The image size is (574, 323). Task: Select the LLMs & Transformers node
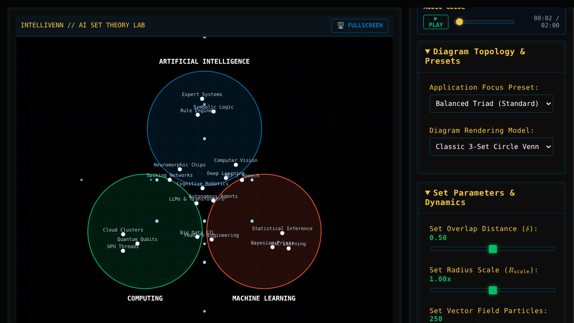point(196,204)
